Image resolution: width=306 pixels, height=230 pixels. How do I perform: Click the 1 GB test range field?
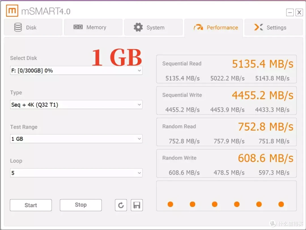tap(76, 139)
